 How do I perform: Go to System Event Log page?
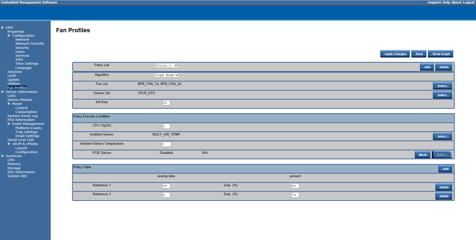click(x=23, y=116)
